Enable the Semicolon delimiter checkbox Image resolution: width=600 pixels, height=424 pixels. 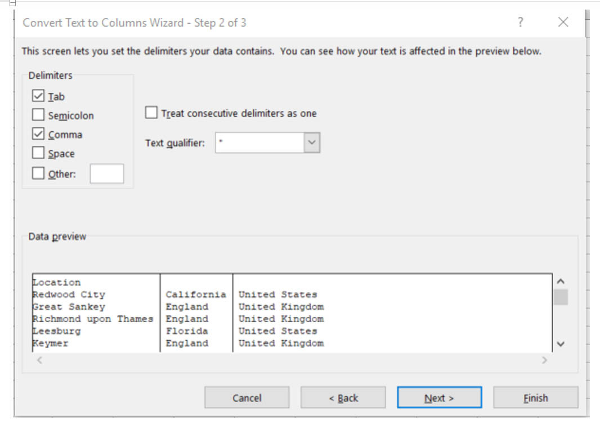(x=38, y=115)
